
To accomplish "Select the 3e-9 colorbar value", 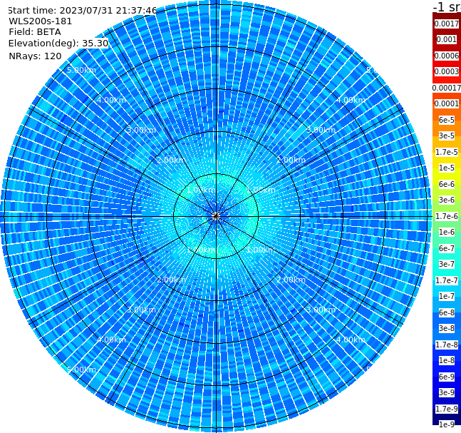I will [447, 392].
